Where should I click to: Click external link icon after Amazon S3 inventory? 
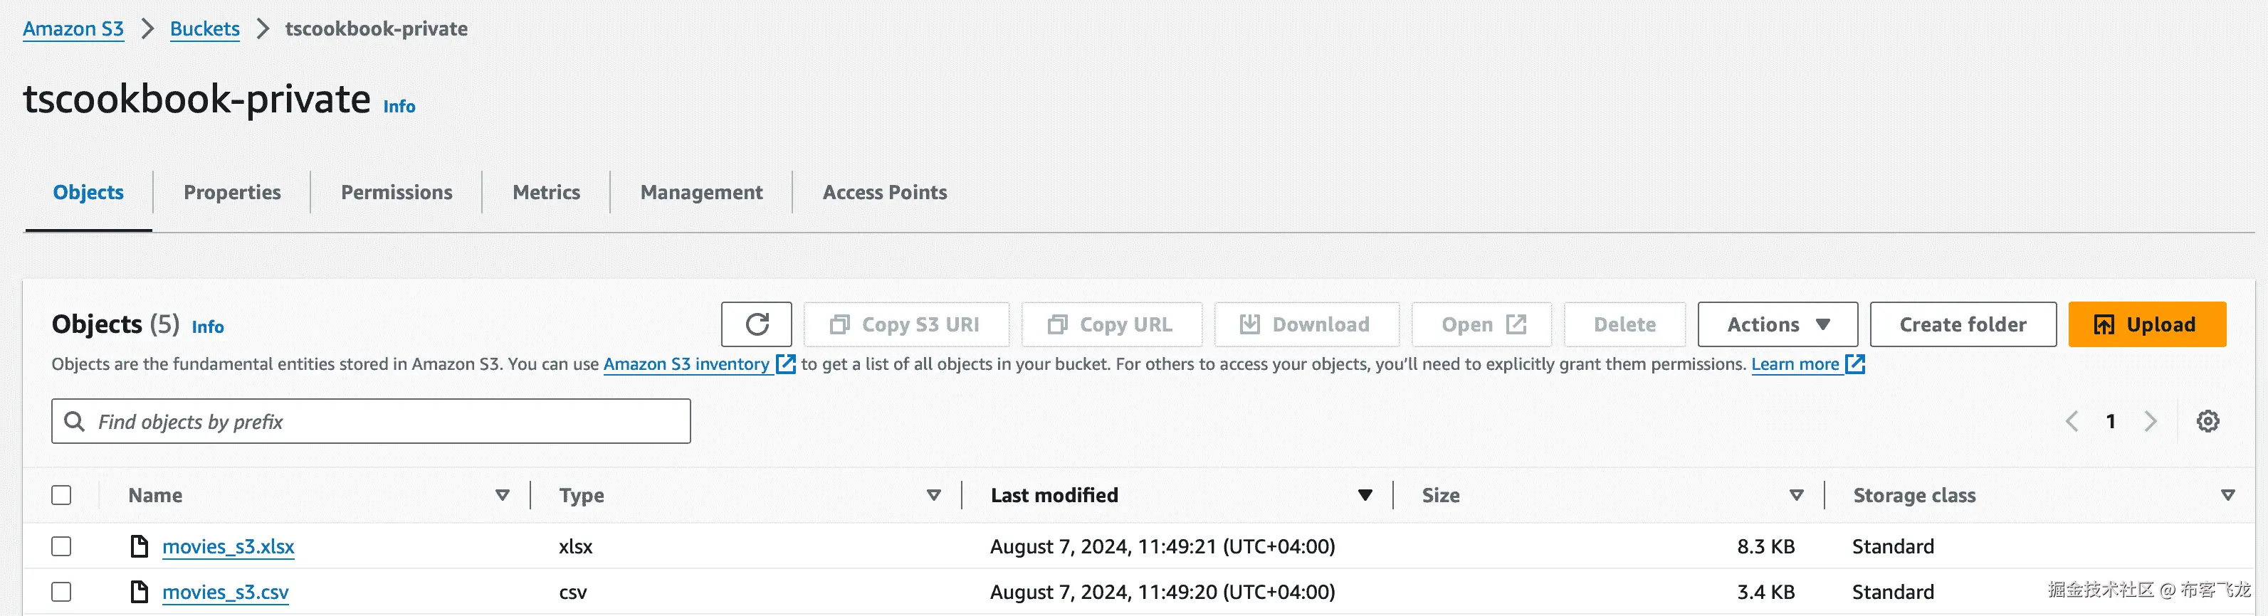pyautogui.click(x=785, y=364)
